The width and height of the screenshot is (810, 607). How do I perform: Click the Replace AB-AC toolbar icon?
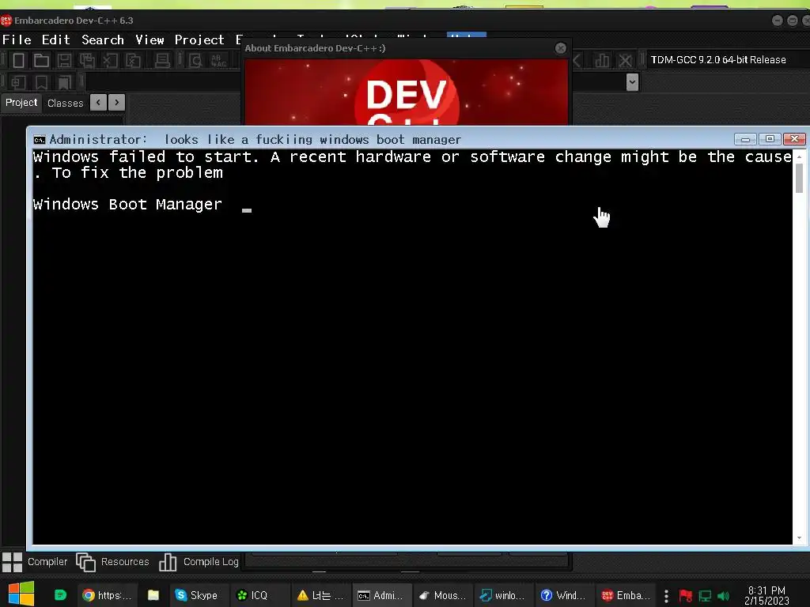pos(218,60)
